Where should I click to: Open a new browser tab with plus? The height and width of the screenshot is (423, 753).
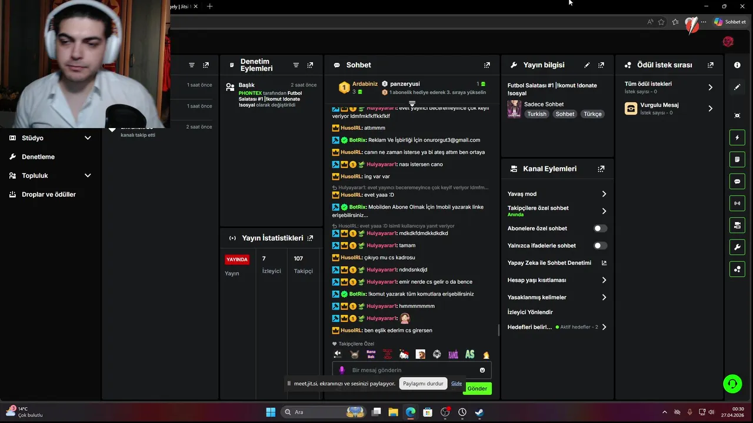(x=209, y=6)
